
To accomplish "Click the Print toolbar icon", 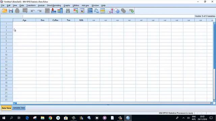I will (17, 11).
